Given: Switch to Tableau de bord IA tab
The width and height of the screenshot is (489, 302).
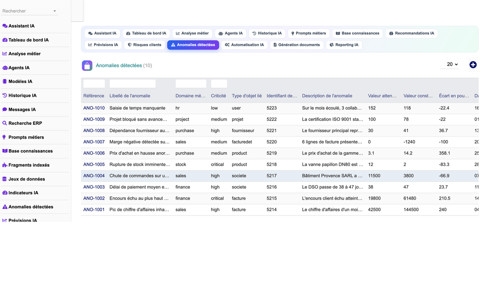Looking at the screenshot, I should point(146,33).
